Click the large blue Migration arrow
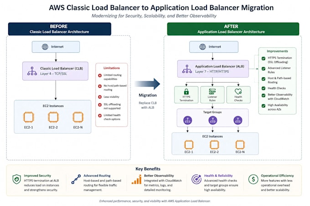This screenshot has width=310, height=206. tap(148, 84)
